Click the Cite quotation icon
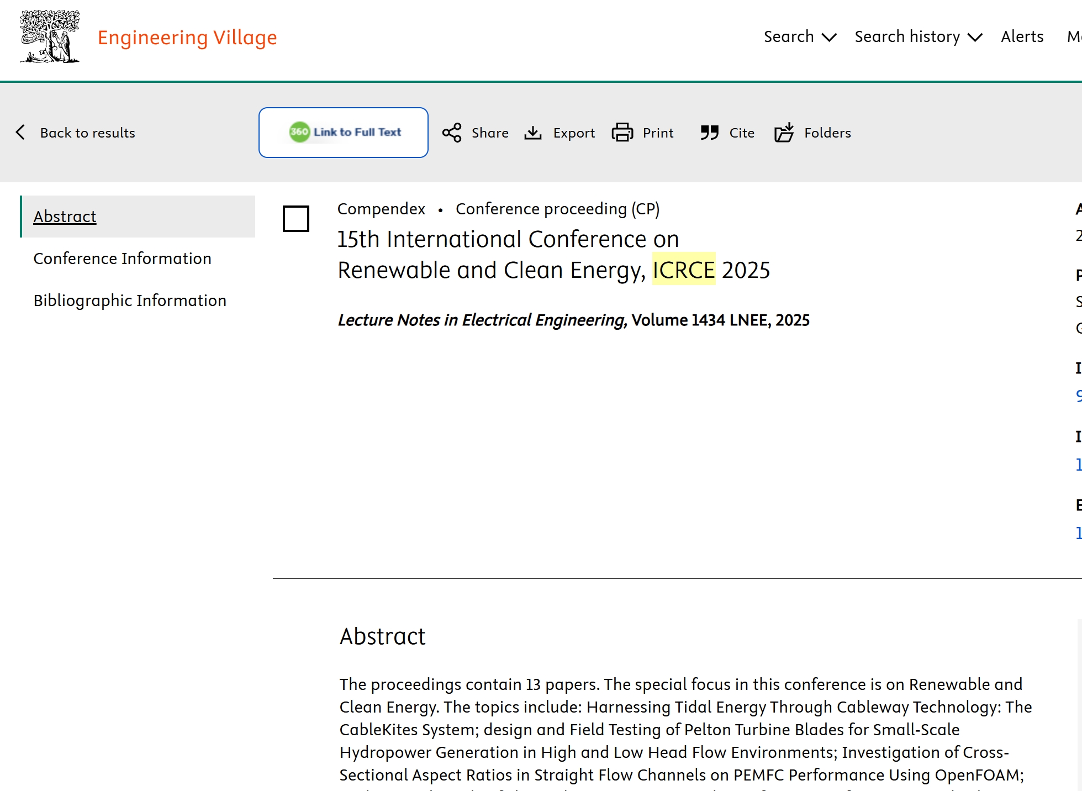The image size is (1082, 791). 710,133
